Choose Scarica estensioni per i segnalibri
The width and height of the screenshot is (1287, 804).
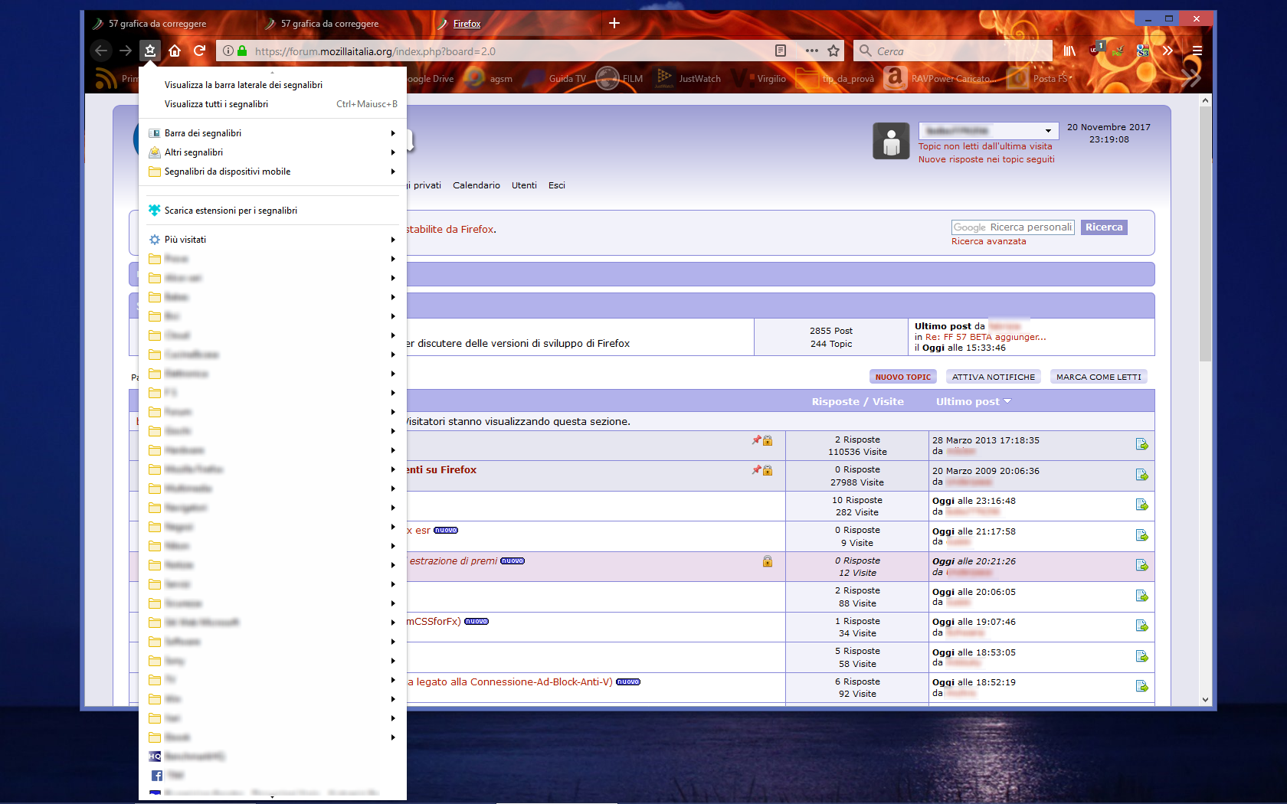[273, 211]
